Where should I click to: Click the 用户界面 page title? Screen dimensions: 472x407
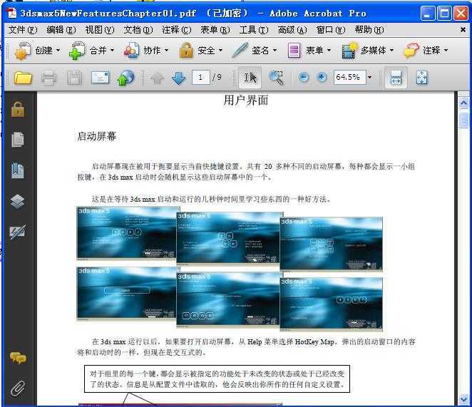pos(246,101)
